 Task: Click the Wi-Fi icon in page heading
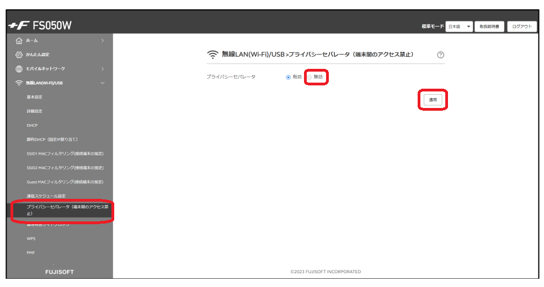point(212,55)
